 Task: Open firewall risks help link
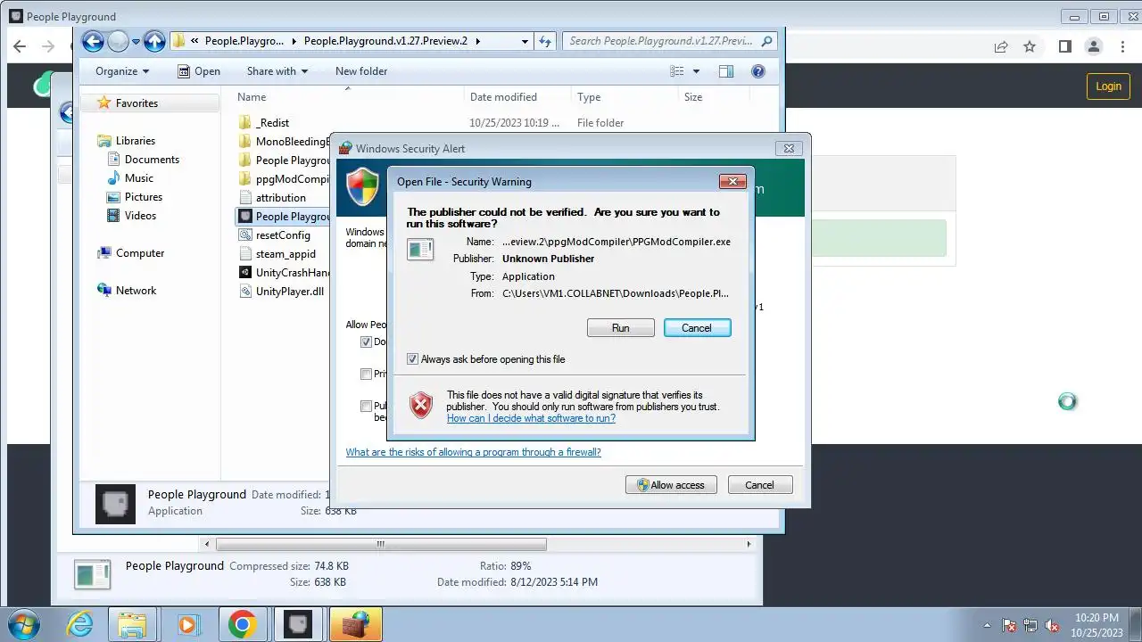tap(474, 452)
